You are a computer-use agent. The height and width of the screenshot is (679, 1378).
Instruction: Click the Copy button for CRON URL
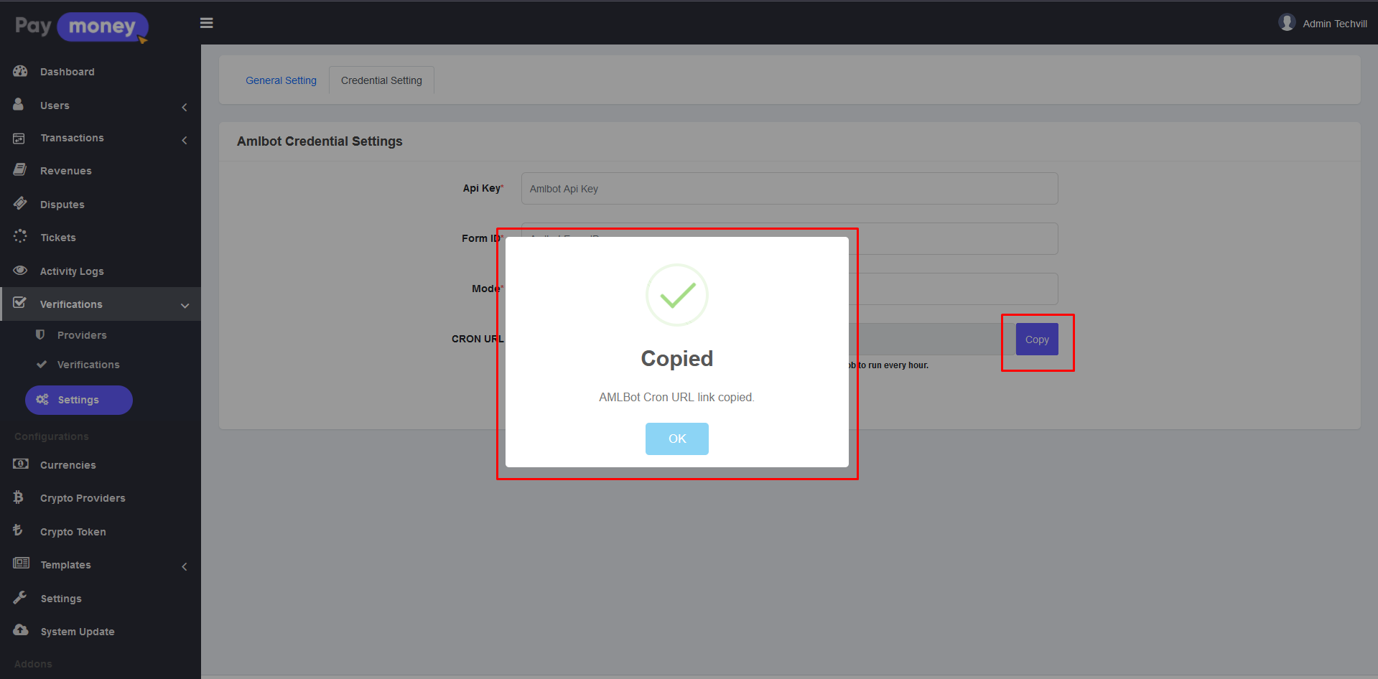click(1036, 339)
